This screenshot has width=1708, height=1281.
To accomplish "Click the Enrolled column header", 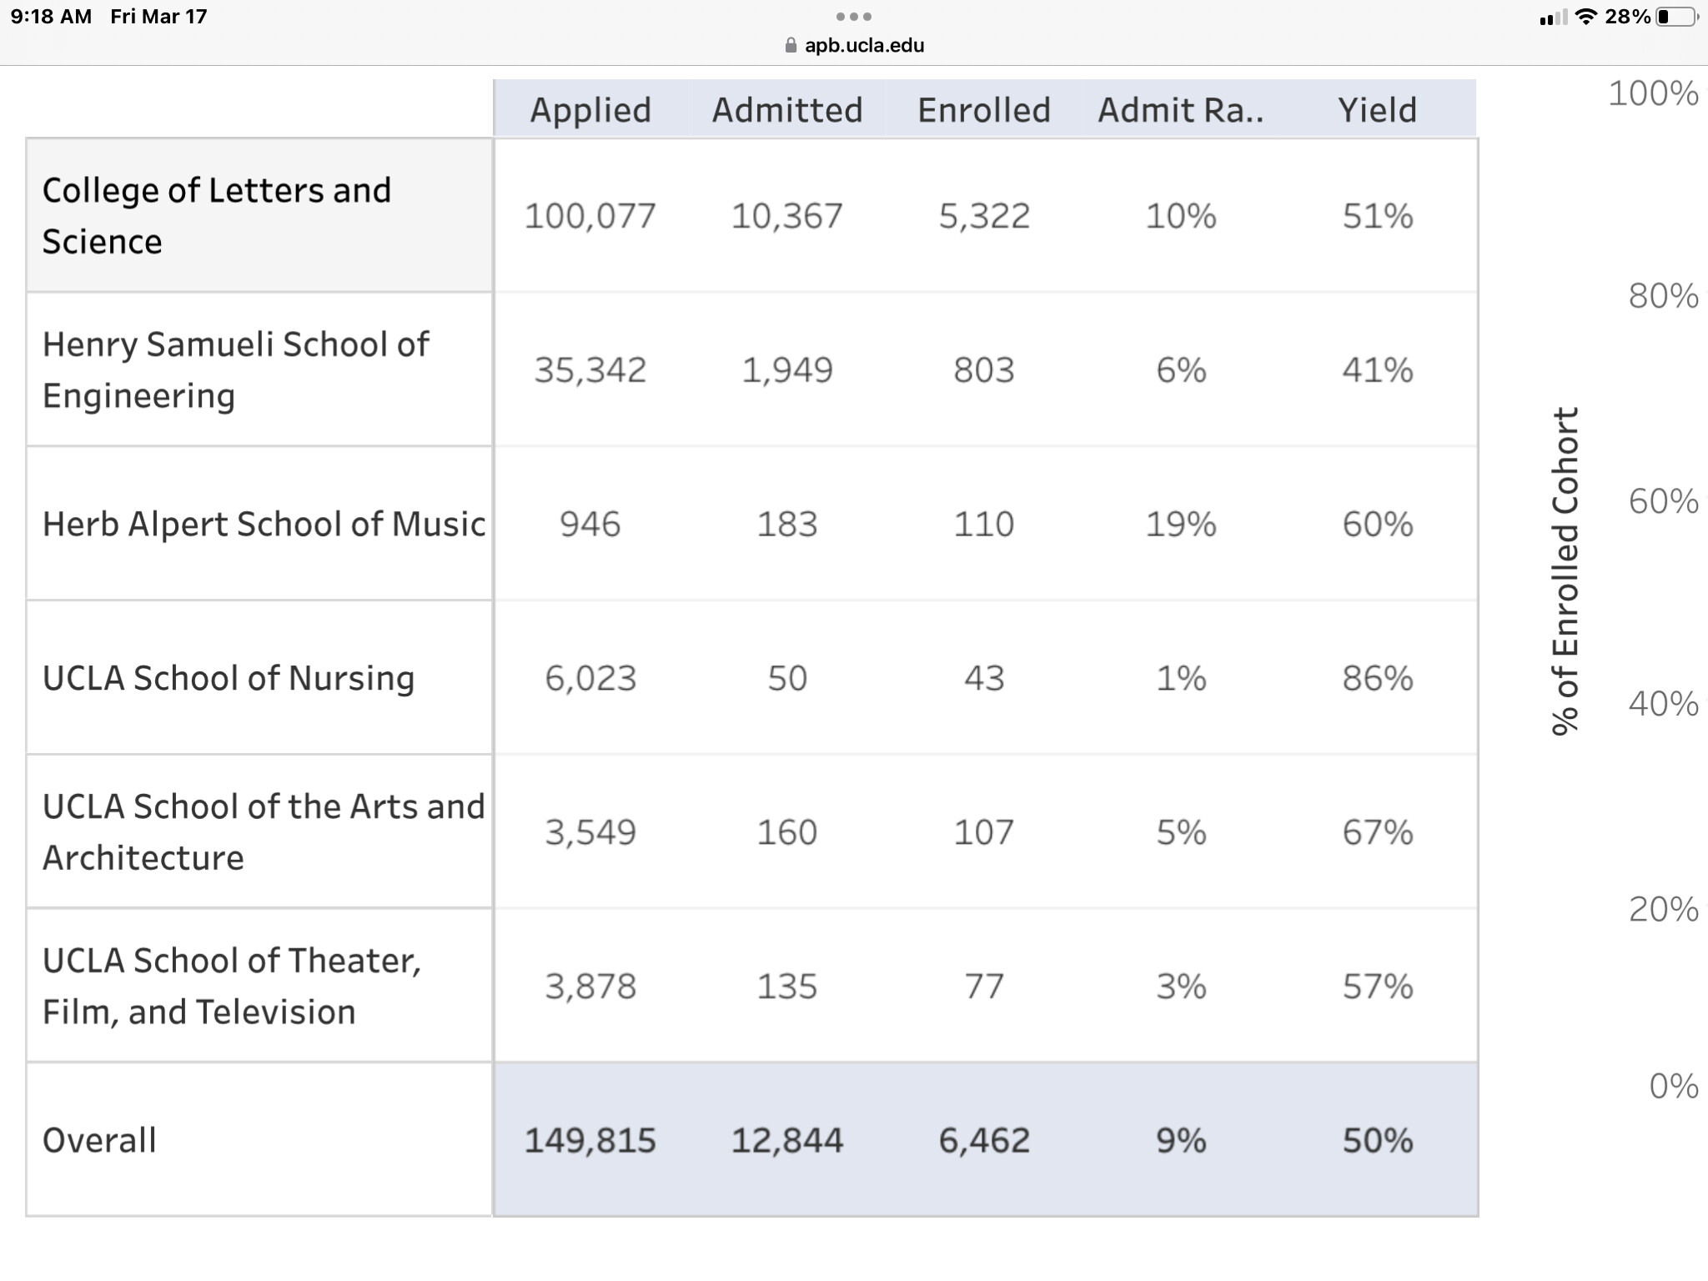I will pyautogui.click(x=984, y=110).
